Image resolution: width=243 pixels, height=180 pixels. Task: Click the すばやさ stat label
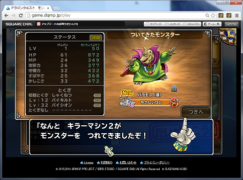coord(36,76)
